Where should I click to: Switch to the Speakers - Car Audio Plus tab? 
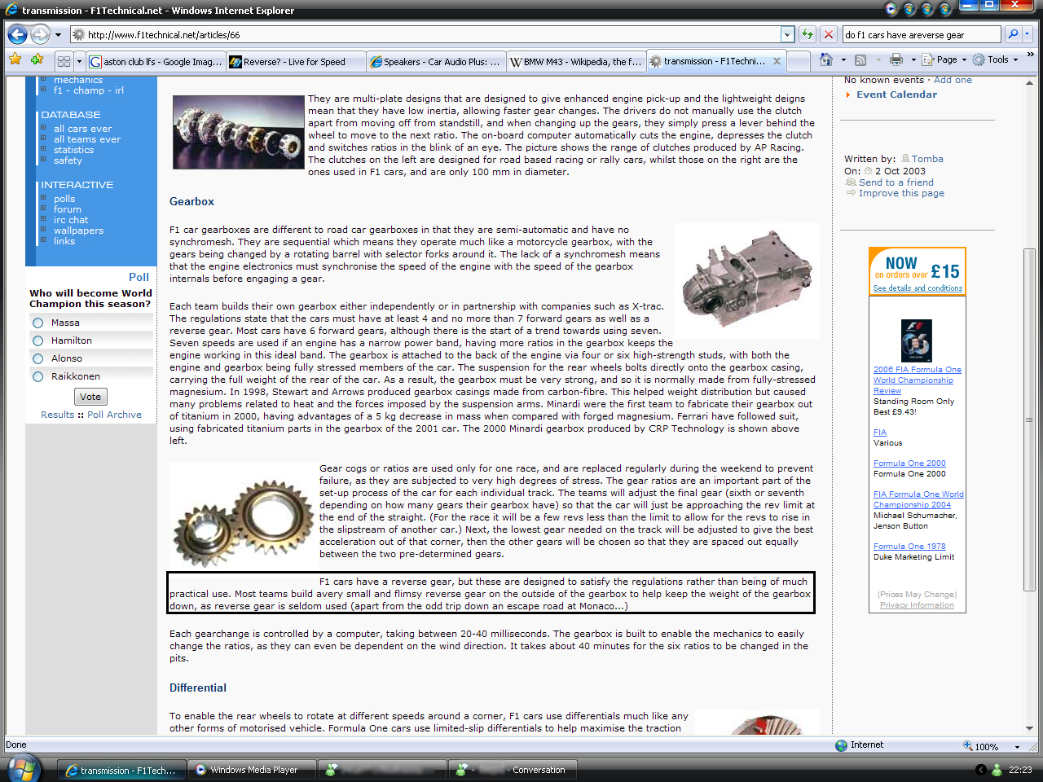click(435, 61)
